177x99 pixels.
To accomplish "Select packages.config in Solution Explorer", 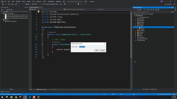I will pos(143,39).
